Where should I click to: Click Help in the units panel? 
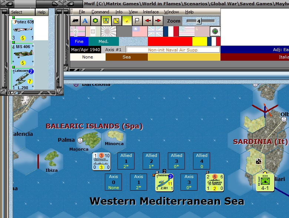tap(41, 12)
